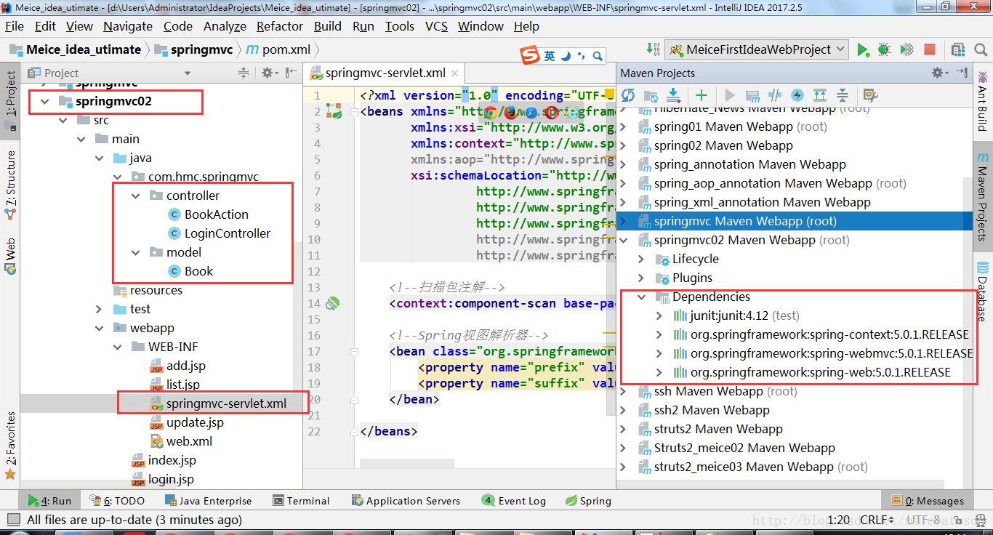Show Maven dependencies diagram icon
This screenshot has width=993, height=535.
click(x=820, y=95)
